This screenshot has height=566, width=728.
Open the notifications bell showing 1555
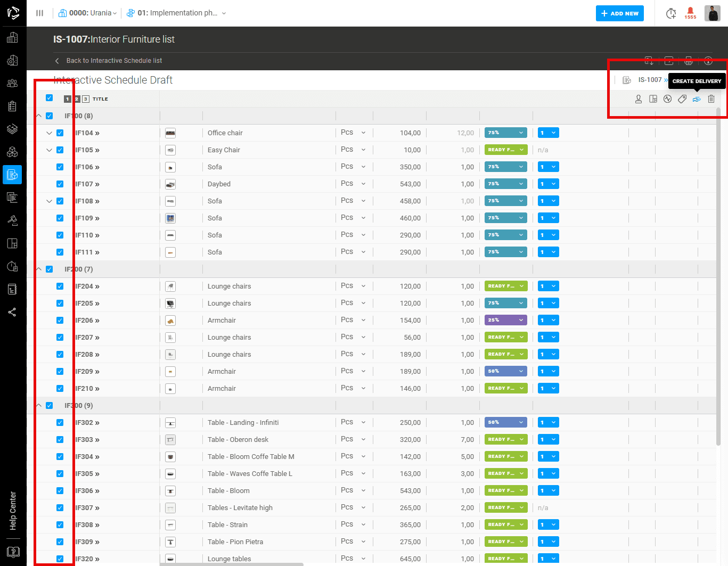(x=690, y=13)
